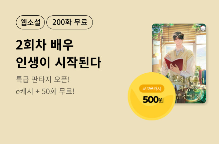The width and height of the screenshot is (219, 144).
Task: Click the small publisher text on cover
Action: tap(161, 26)
